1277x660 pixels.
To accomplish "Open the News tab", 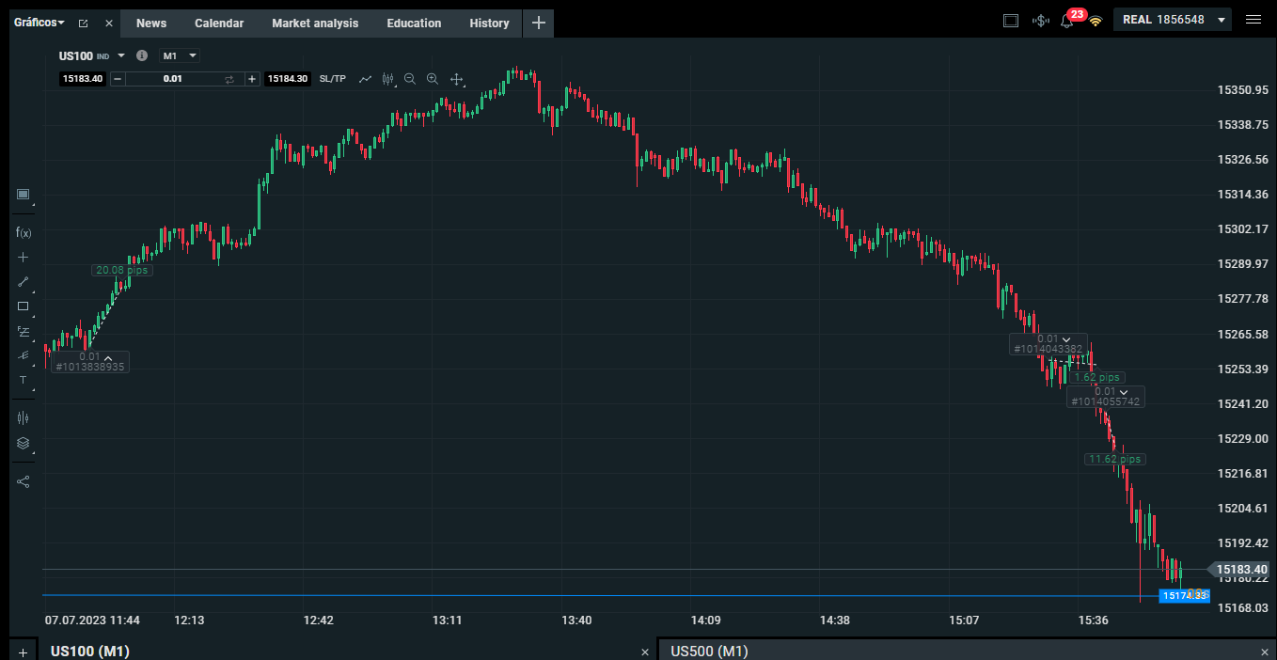I will 151,24.
